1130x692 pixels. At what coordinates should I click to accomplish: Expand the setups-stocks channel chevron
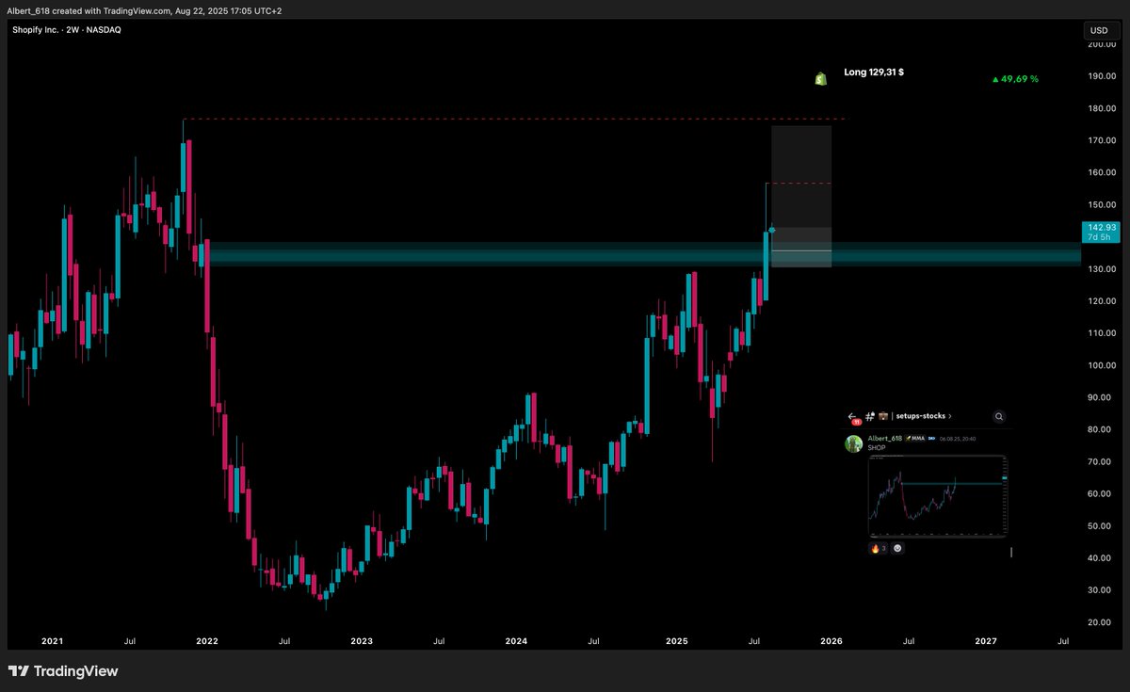(x=950, y=416)
